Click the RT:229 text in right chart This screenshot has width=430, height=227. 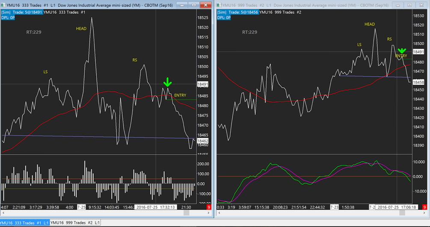tap(249, 32)
